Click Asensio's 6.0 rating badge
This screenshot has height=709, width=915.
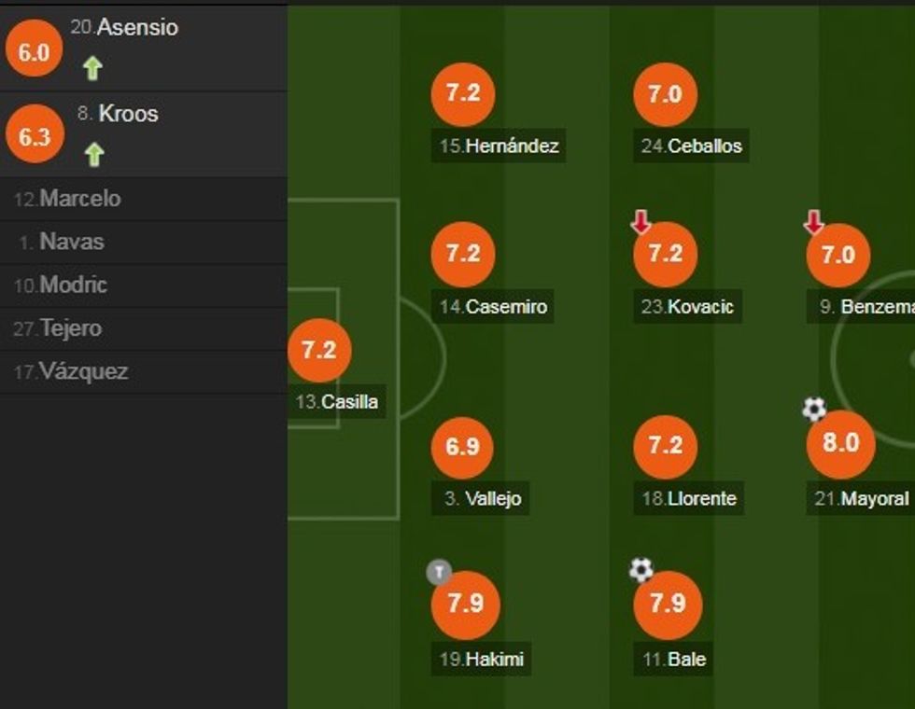[34, 52]
